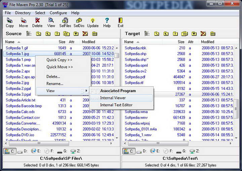The width and height of the screenshot is (242, 171).
Task: Click Source vertical scrollbar down arrow
Action: pyautogui.click(x=117, y=138)
